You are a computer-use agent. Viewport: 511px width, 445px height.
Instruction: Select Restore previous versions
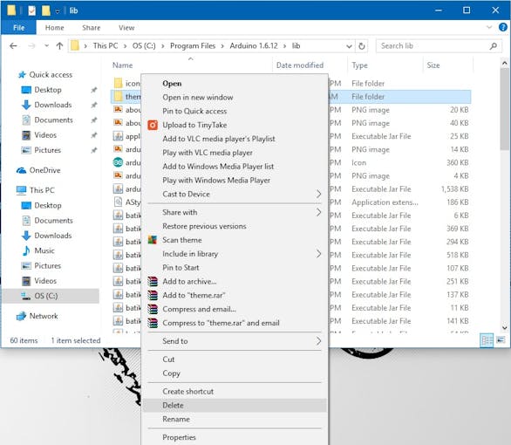point(235,226)
